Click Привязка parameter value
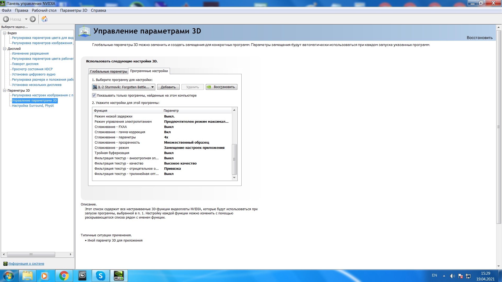Viewport: 502px width, 282px height. coord(173,169)
